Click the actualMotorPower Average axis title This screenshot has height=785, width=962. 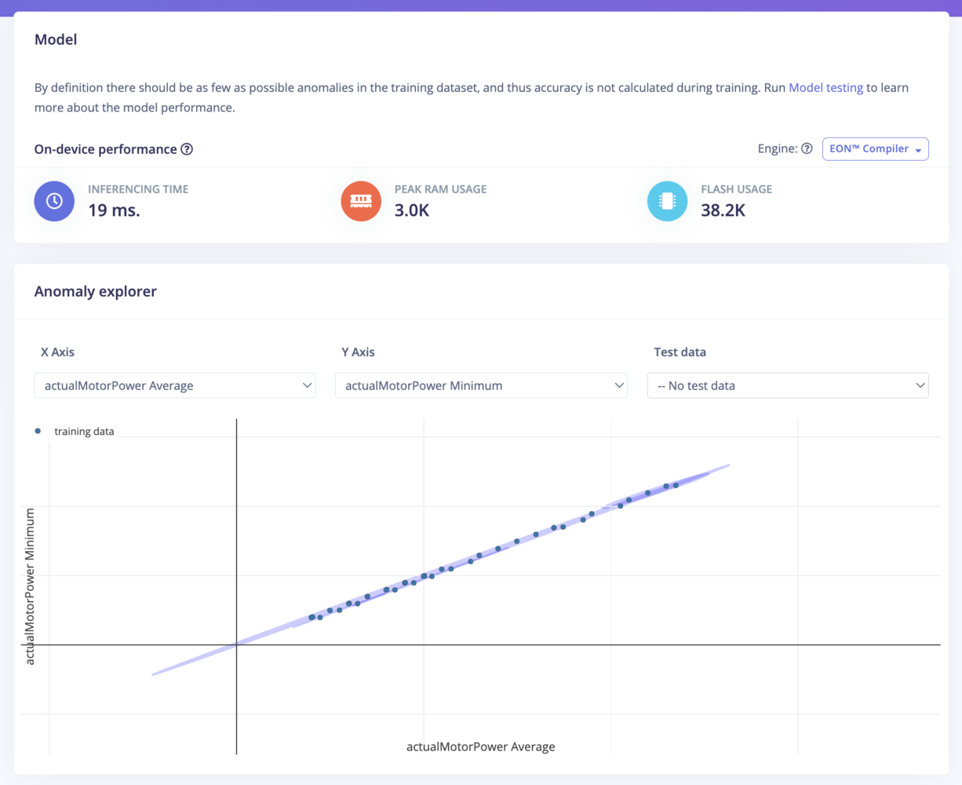point(480,747)
